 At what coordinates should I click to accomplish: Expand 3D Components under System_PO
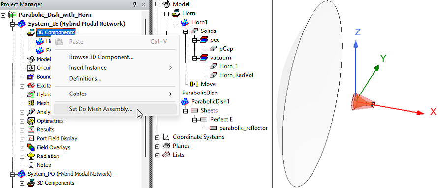[22, 183]
